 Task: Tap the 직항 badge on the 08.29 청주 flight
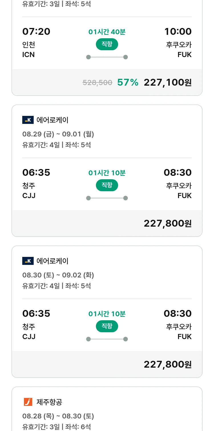(x=107, y=185)
